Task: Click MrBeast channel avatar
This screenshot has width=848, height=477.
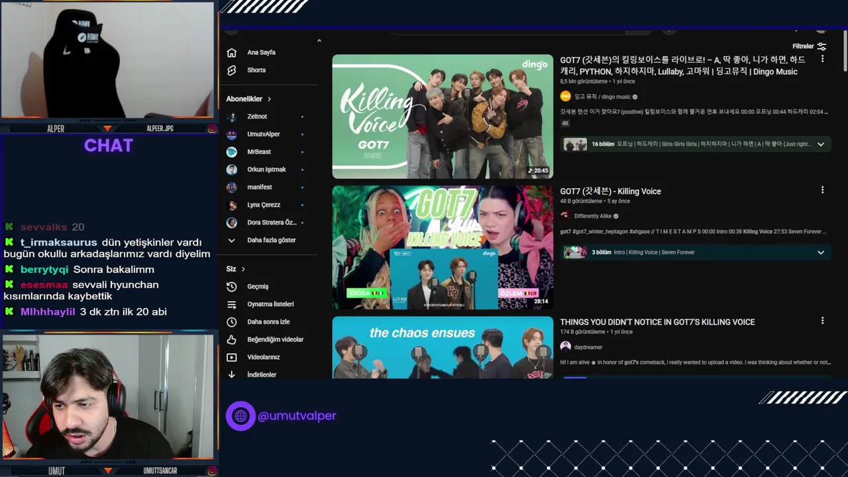Action: pyautogui.click(x=231, y=152)
